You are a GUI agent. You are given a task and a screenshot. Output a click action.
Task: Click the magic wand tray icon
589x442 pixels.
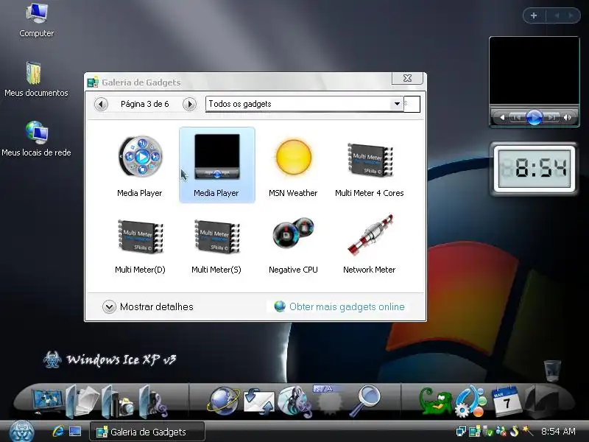[527, 431]
